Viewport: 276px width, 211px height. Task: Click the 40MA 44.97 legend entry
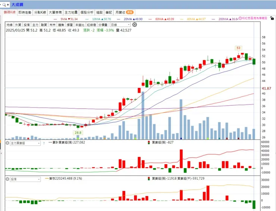(193, 19)
